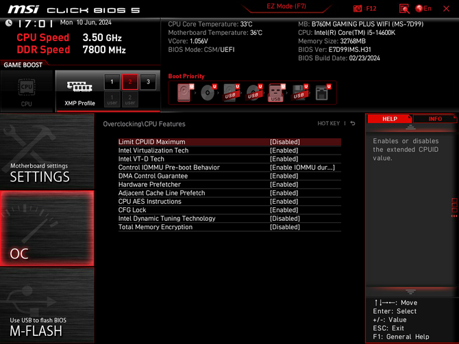Open CPU AES Instructions [Enabled] value

[x=284, y=201]
